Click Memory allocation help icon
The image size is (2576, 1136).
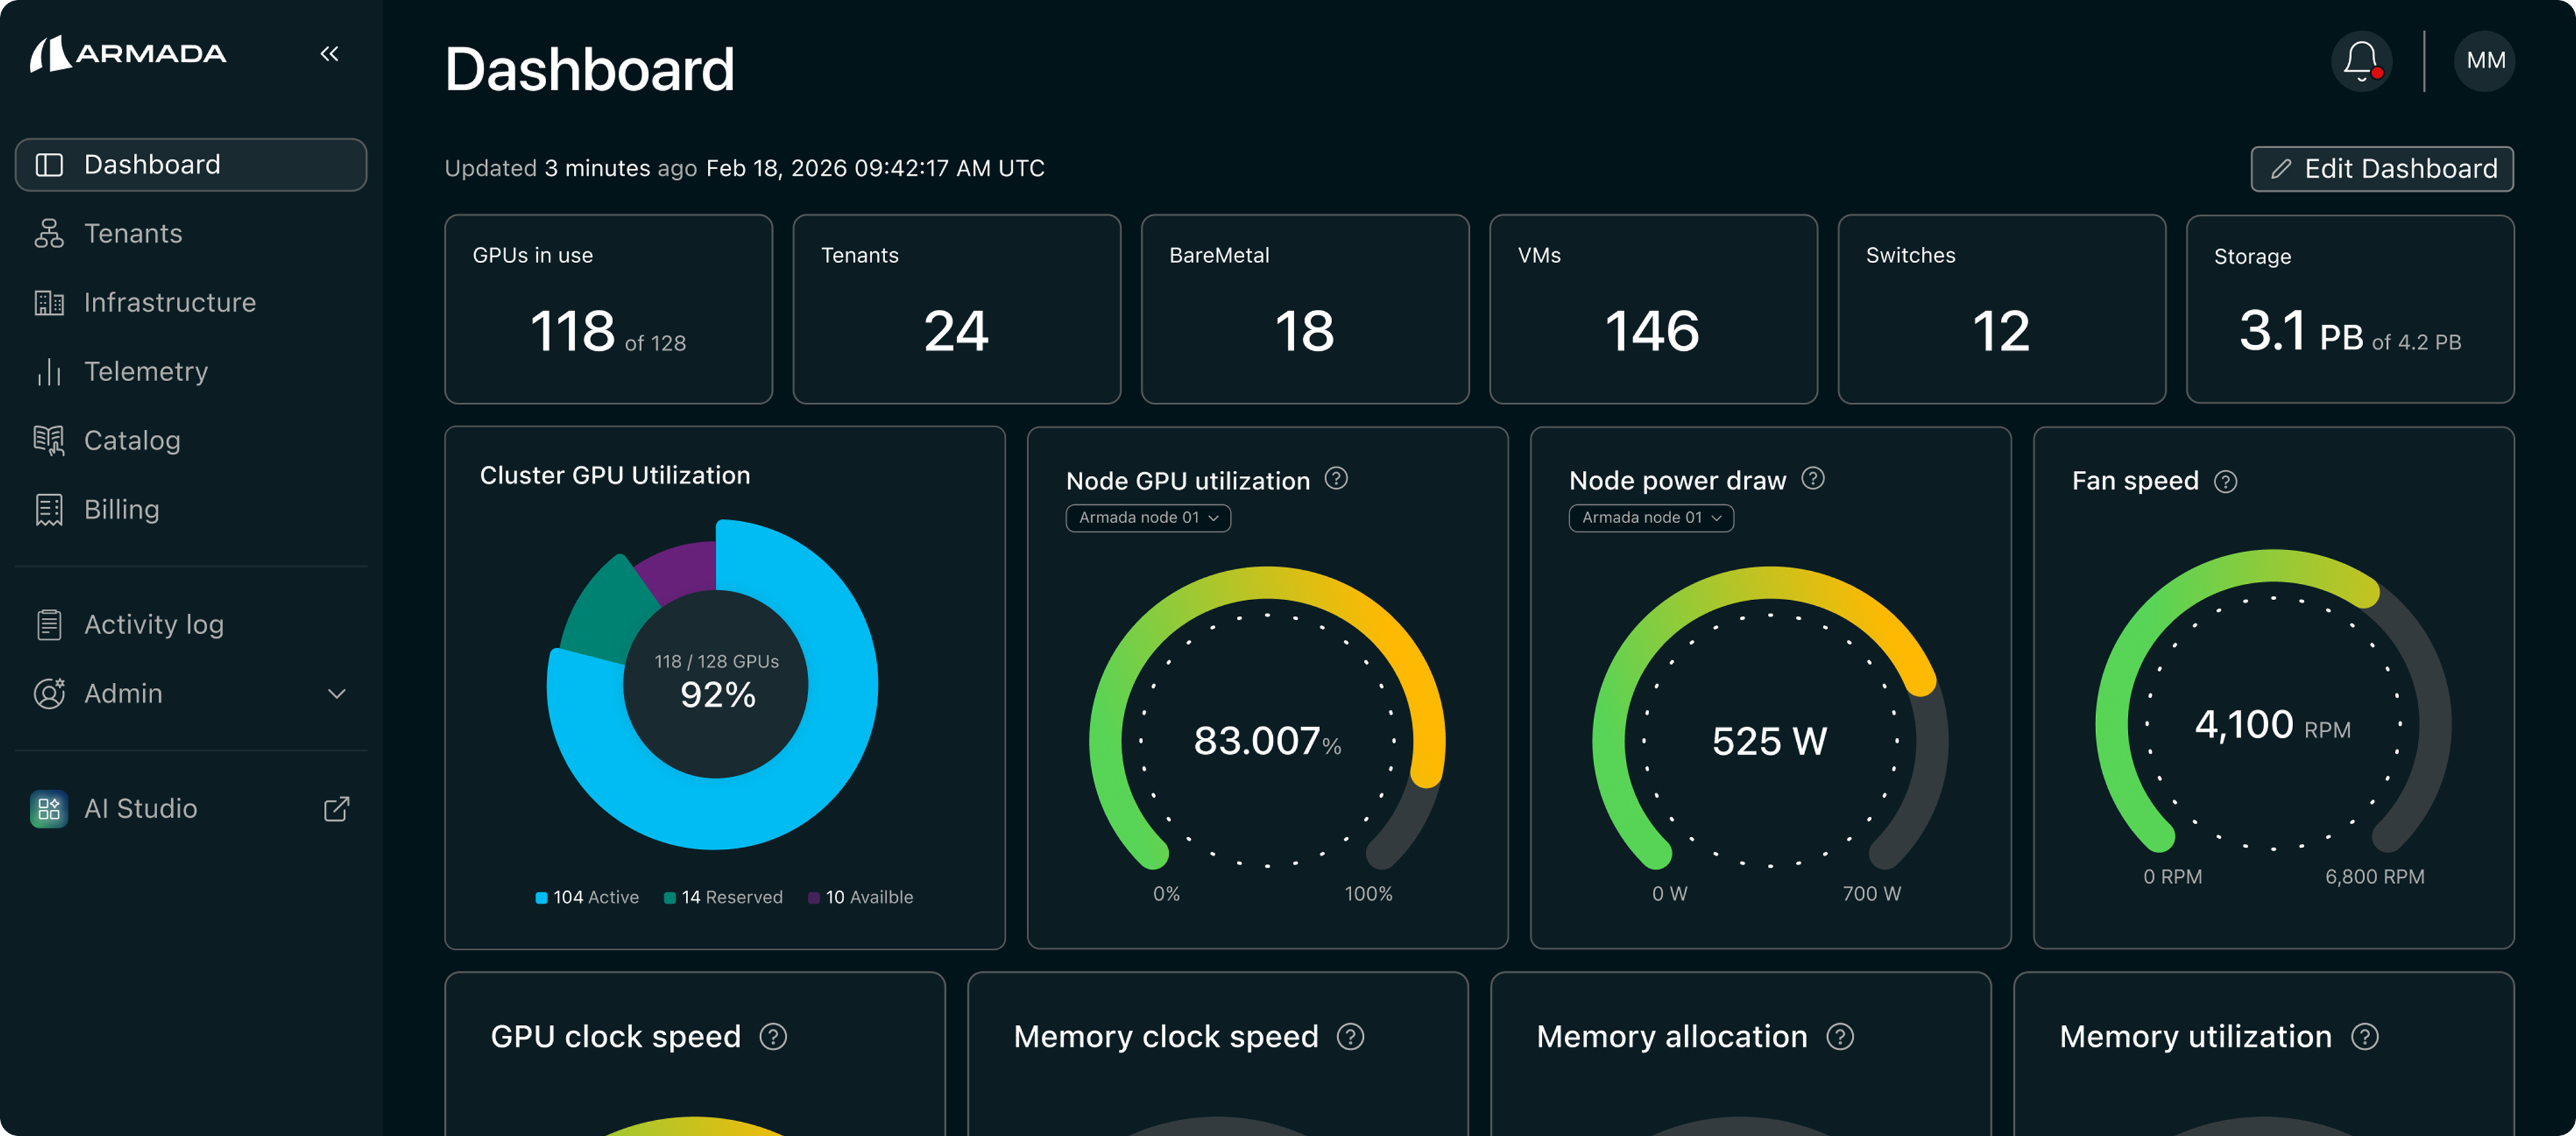[x=1839, y=1037]
